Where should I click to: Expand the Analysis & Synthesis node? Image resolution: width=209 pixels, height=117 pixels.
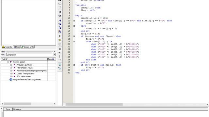click(x=11, y=65)
